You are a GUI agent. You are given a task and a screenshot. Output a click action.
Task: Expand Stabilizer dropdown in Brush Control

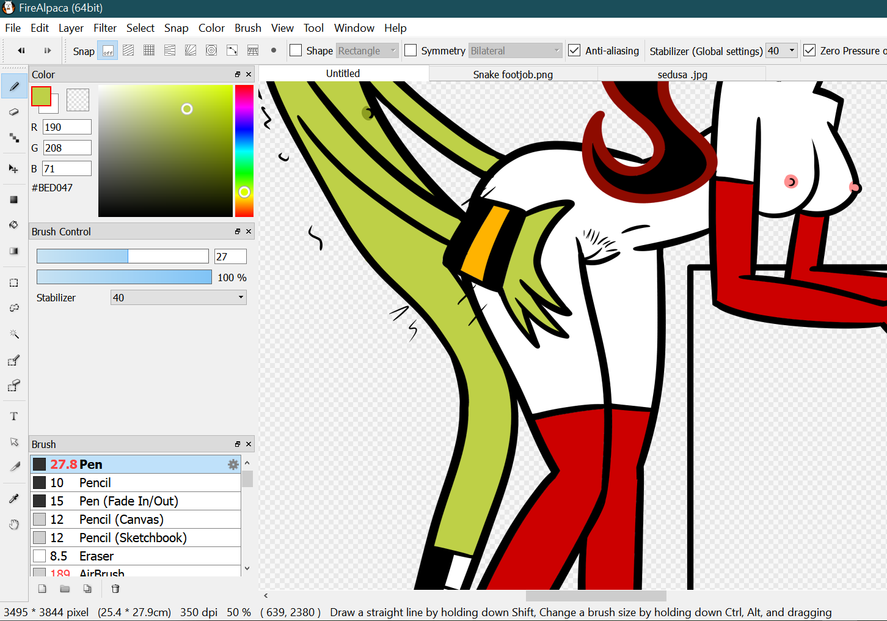178,298
